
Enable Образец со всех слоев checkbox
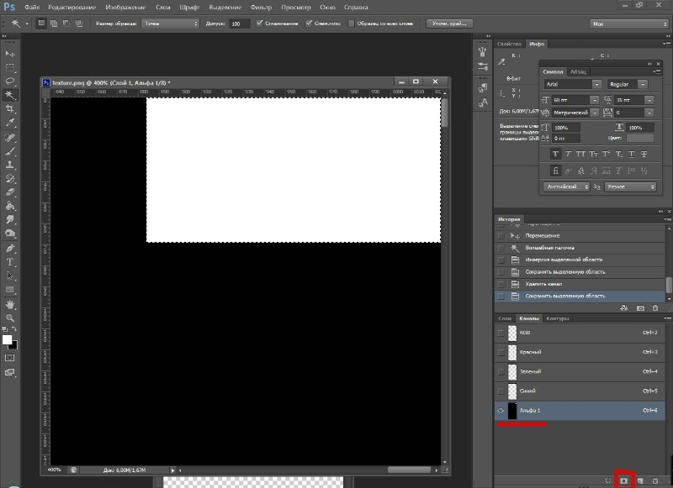352,24
